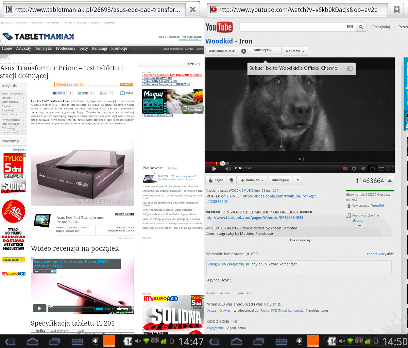Click the thumbs-down dislike button
408x348 pixels.
pos(232,180)
